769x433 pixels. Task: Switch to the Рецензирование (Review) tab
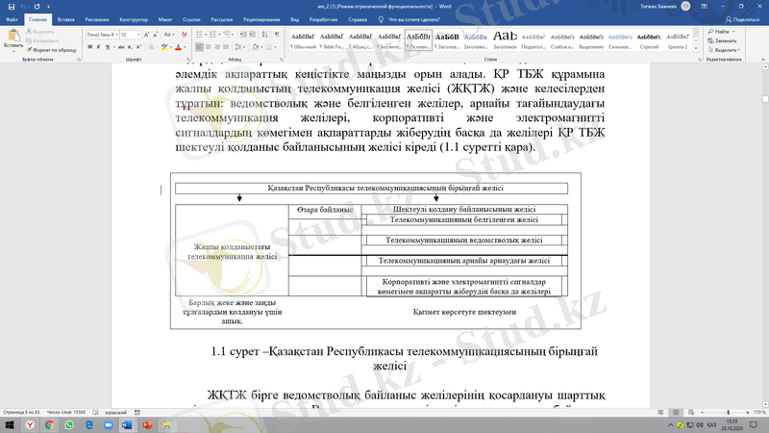[x=260, y=18]
